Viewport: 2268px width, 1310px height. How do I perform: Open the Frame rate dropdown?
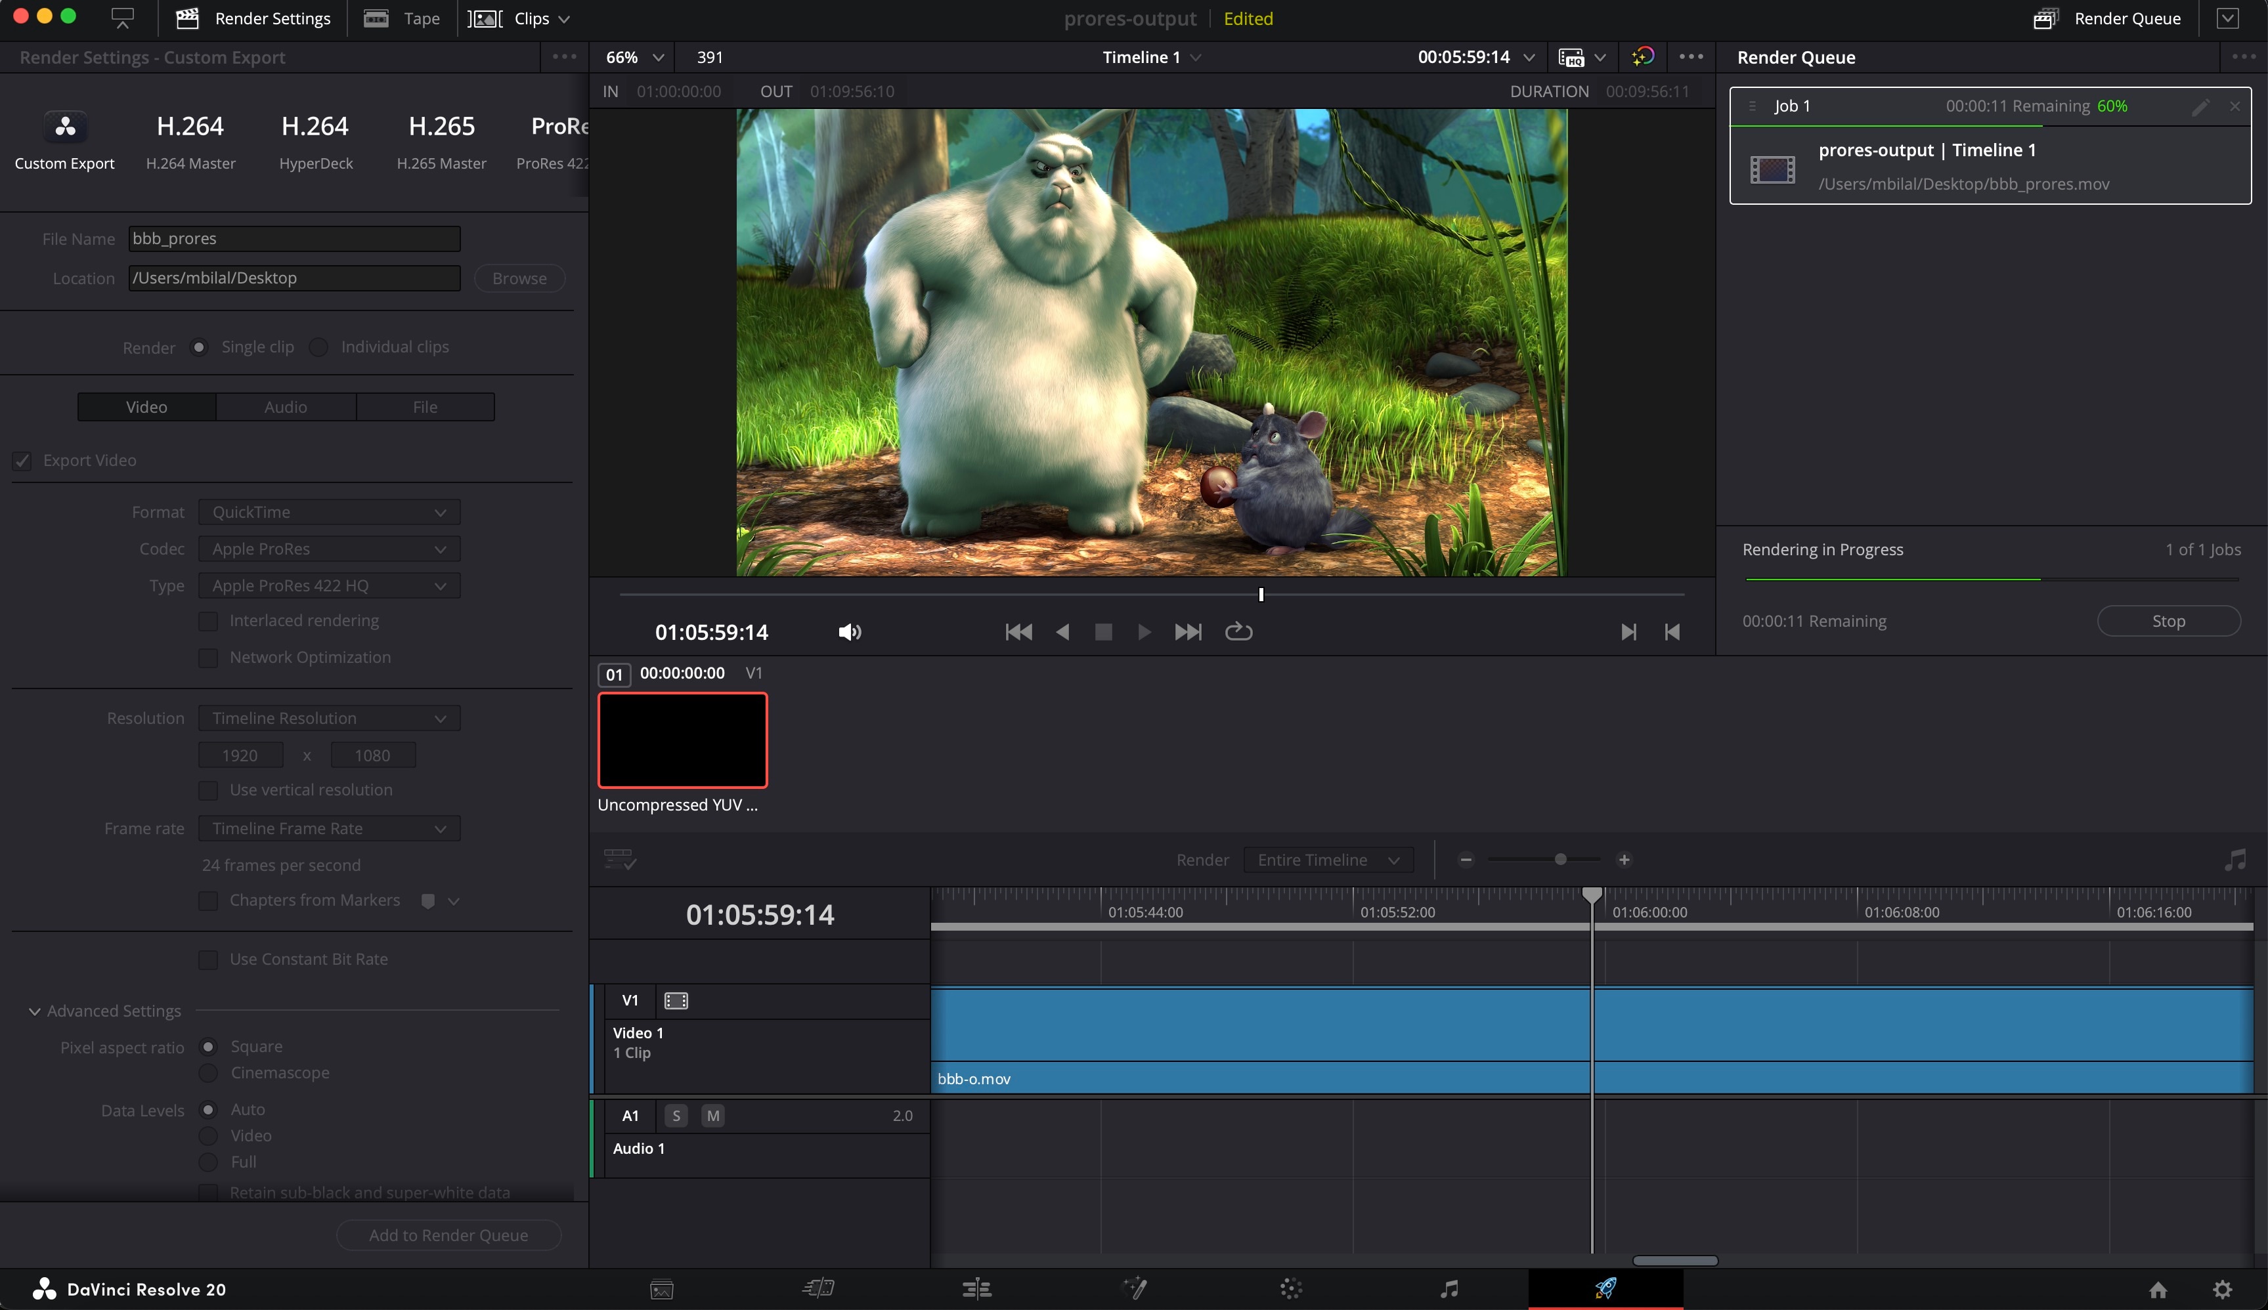[x=328, y=829]
